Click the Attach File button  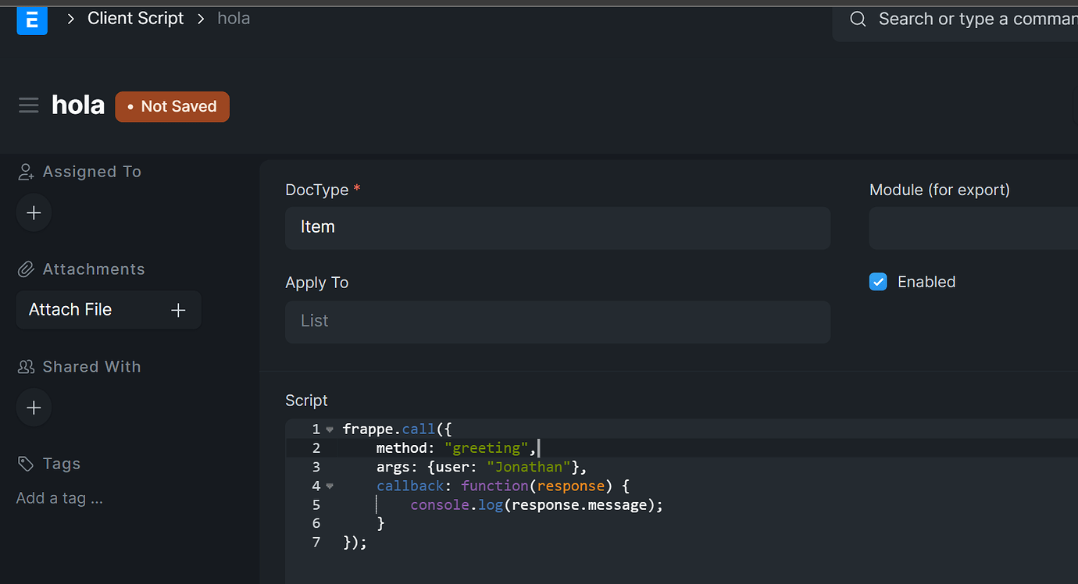tap(70, 309)
